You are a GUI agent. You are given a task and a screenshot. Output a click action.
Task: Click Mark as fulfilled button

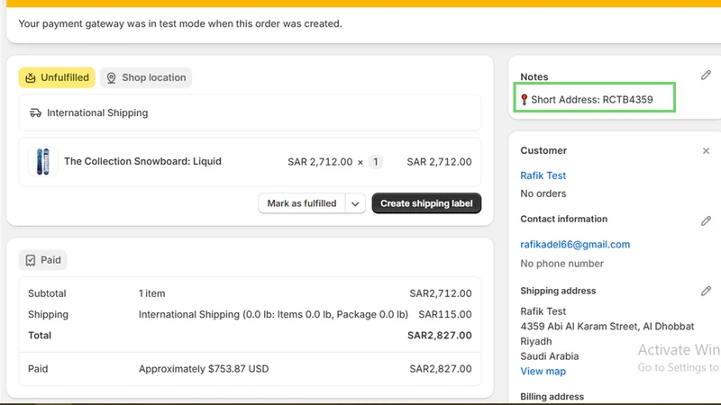pyautogui.click(x=302, y=203)
